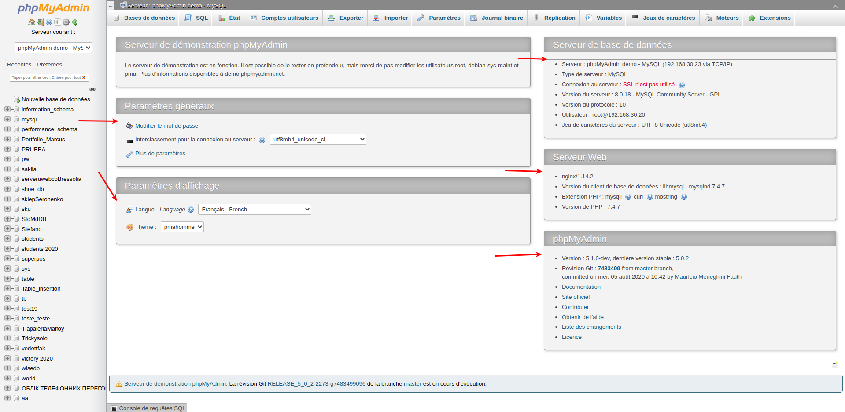
Task: Open panel settings with the gear icon
Action: [x=66, y=21]
